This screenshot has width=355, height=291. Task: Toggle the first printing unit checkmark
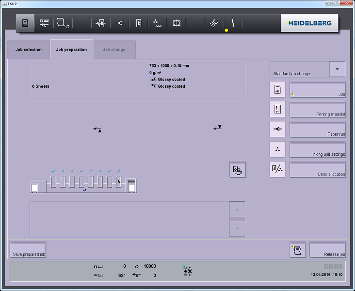tap(53, 182)
